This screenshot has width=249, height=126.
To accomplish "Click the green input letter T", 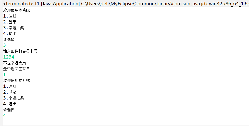I will [x=4, y=75].
